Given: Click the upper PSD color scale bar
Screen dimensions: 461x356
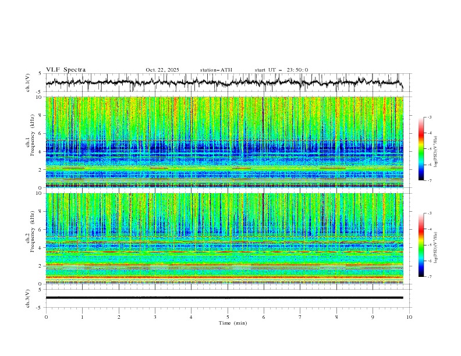Looking at the screenshot, I should 421,149.
